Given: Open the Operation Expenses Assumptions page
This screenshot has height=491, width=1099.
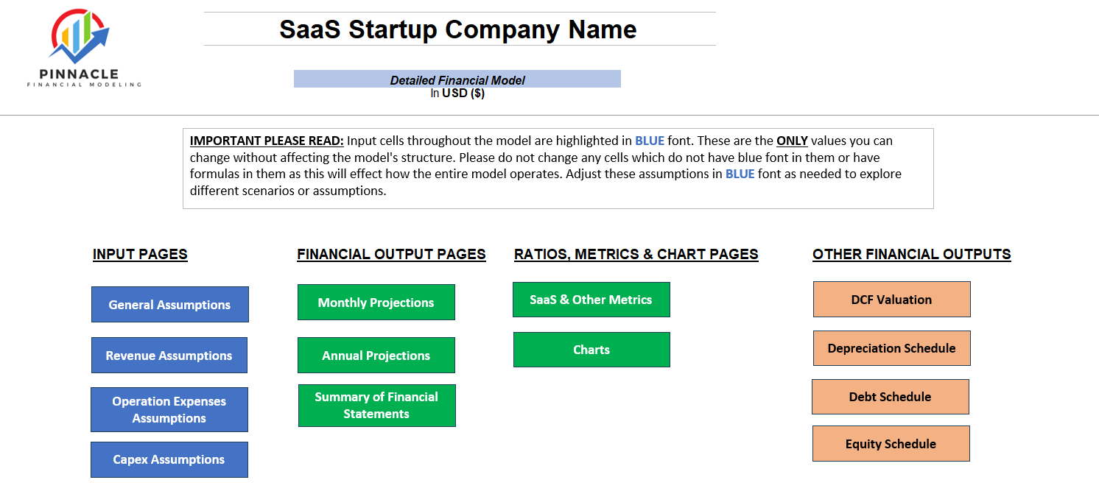Looking at the screenshot, I should pyautogui.click(x=169, y=409).
